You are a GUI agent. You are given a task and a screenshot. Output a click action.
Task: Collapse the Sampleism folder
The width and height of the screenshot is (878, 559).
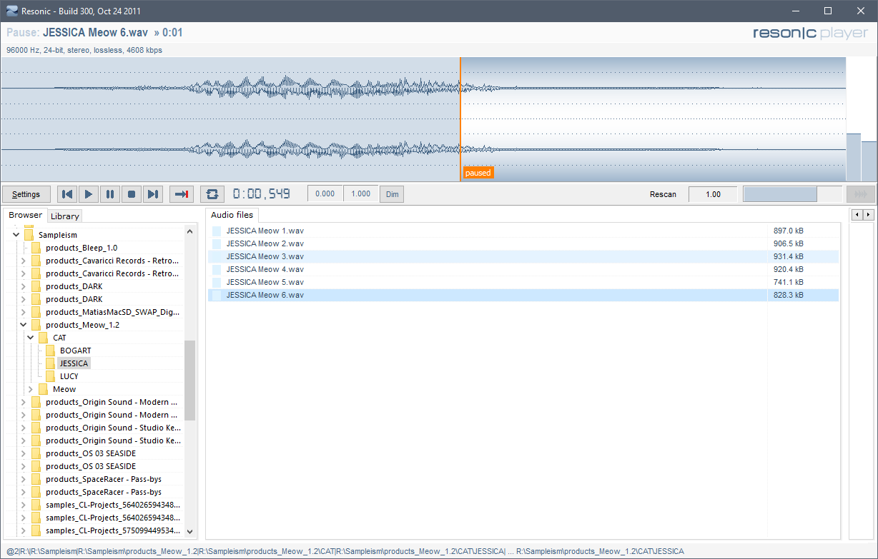(x=16, y=235)
